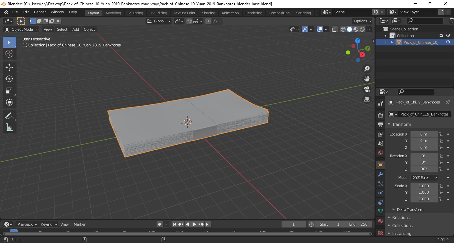
Task: Open the Particles properties tab
Action: (381, 184)
